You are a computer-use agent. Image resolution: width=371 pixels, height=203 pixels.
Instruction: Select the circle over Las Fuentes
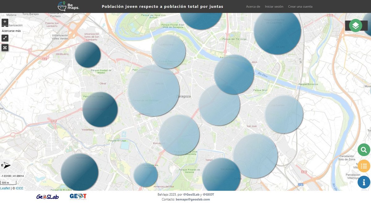tap(284, 114)
